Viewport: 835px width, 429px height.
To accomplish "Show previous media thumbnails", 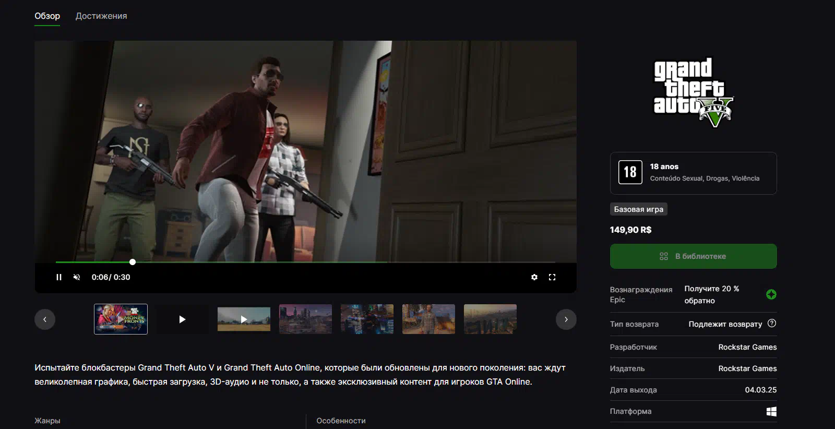I will [45, 319].
